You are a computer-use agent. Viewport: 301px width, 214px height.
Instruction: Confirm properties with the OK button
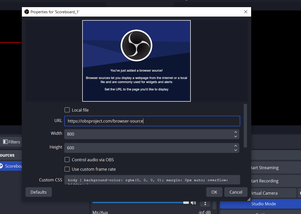pyautogui.click(x=214, y=192)
